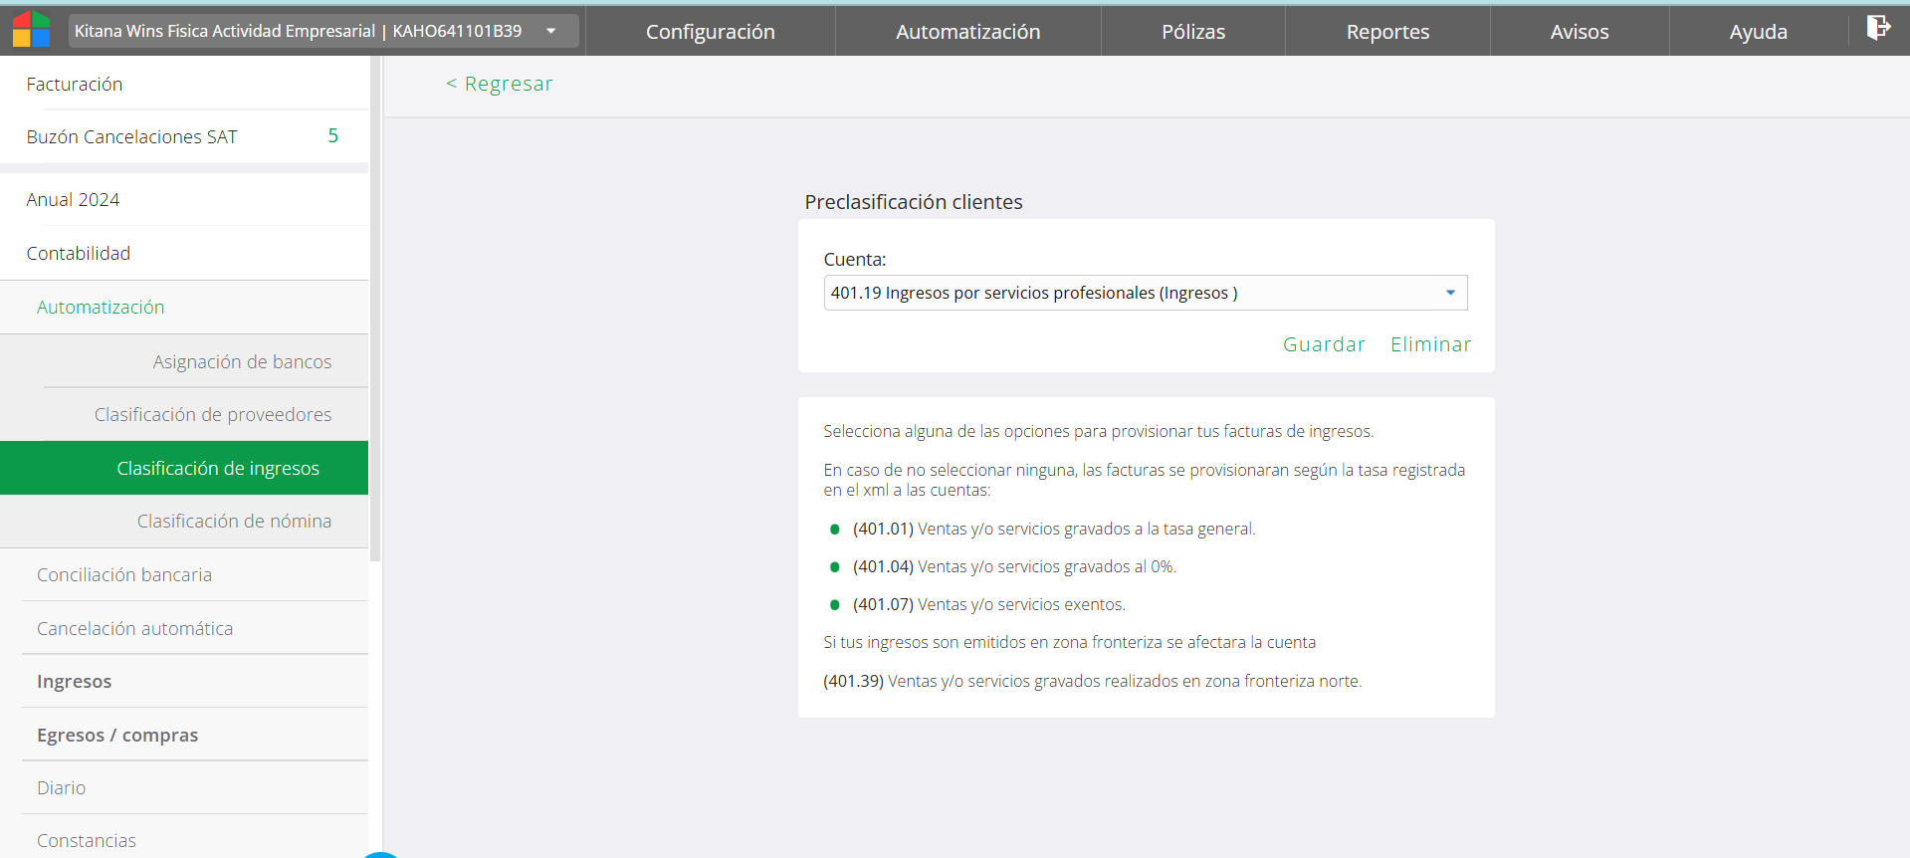
Task: Open Buzón Cancelaciones SAT in sidebar
Action: click(132, 136)
